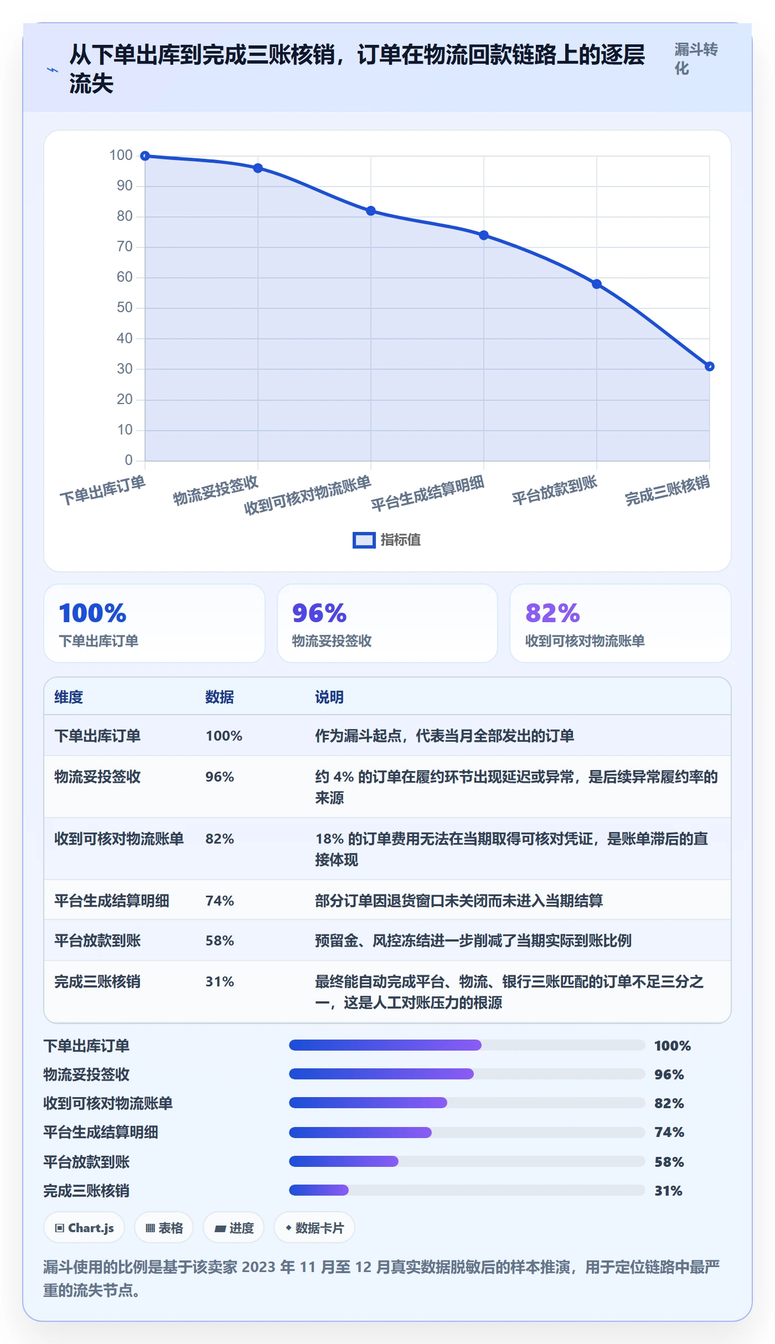Click the 平台生成结算明细 x-axis label on chart

pos(428,493)
